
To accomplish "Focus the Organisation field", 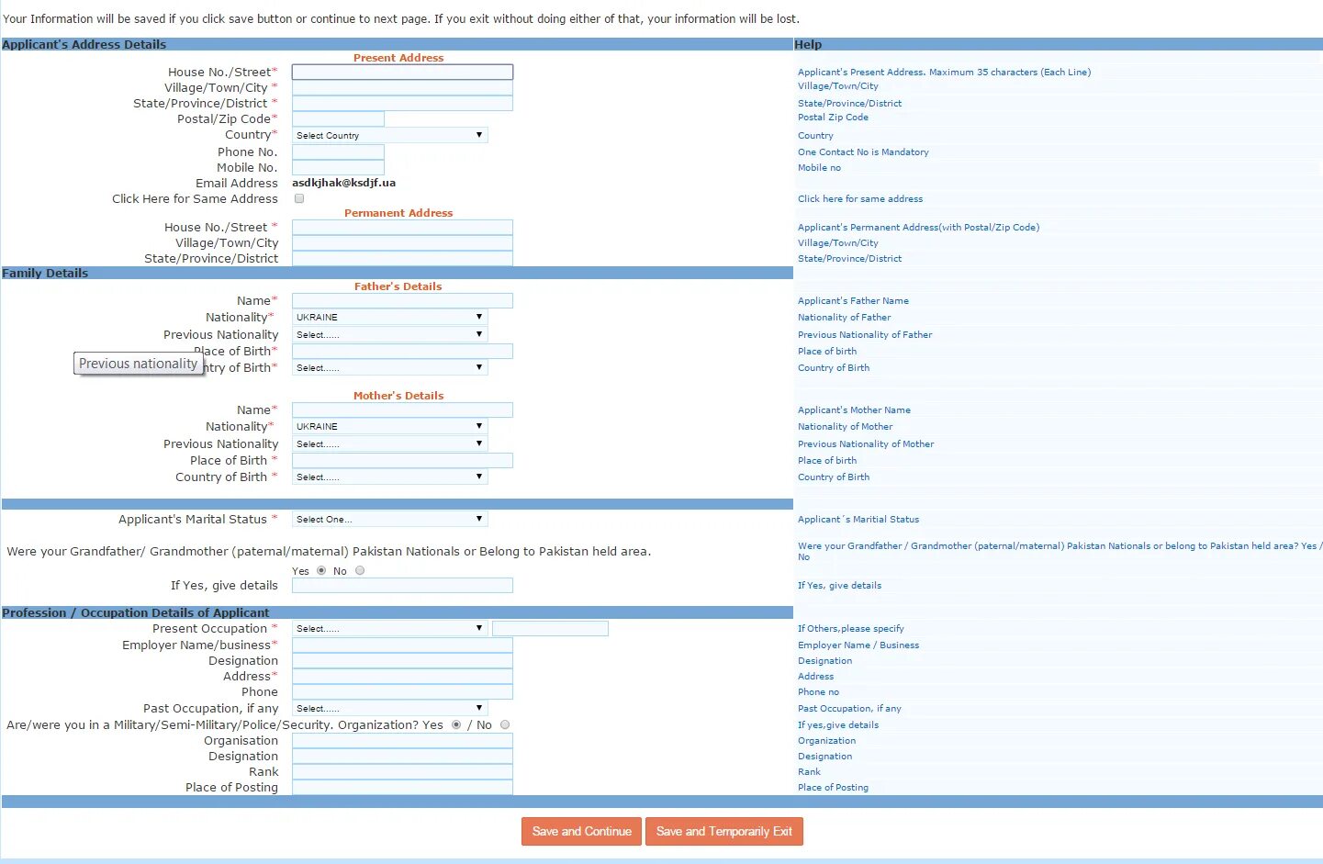I will pyautogui.click(x=402, y=740).
